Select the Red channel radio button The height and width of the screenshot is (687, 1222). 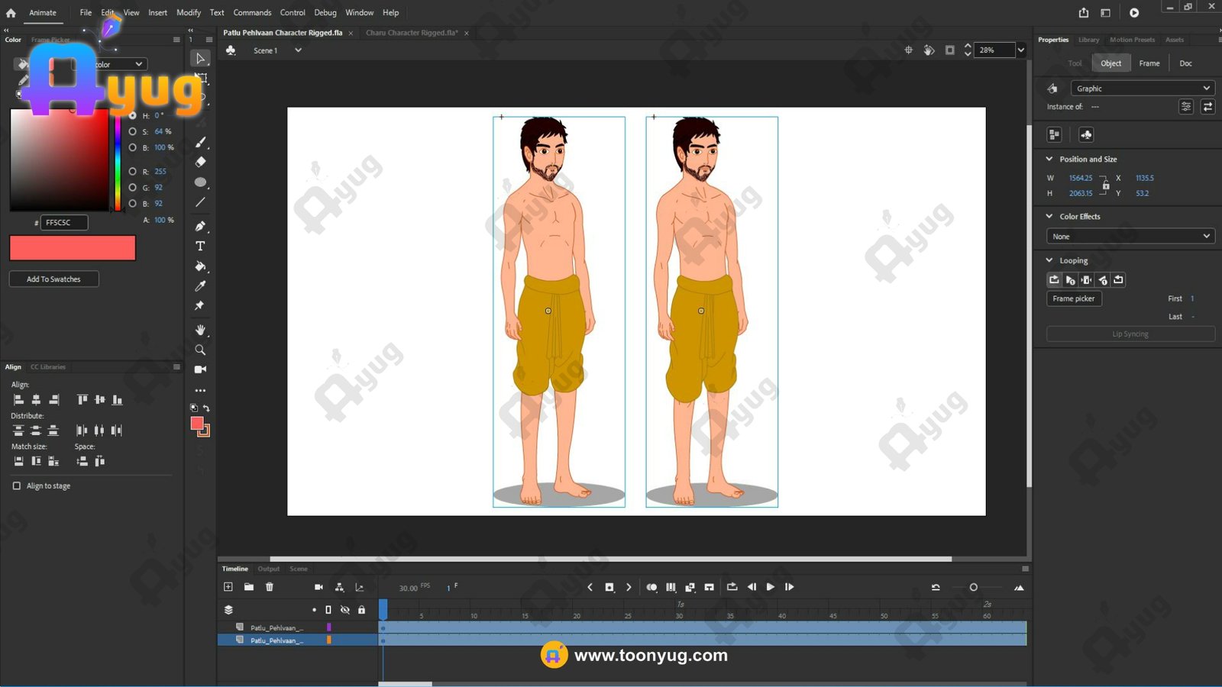[x=133, y=172]
